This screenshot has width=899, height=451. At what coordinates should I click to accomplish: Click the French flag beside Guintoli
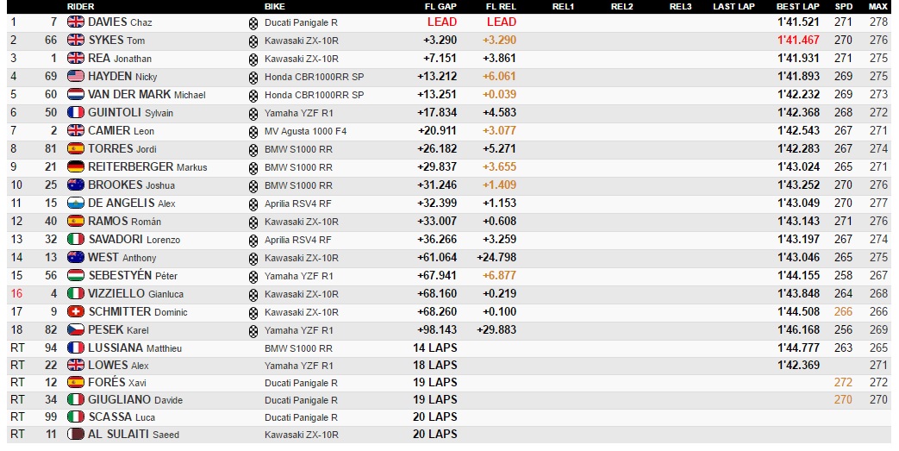click(76, 113)
